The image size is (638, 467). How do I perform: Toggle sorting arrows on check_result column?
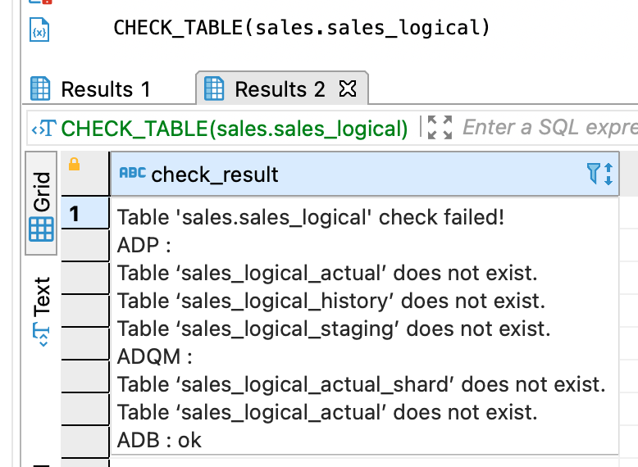click(608, 174)
